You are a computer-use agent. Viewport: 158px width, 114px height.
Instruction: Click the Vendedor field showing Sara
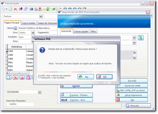click(25, 37)
